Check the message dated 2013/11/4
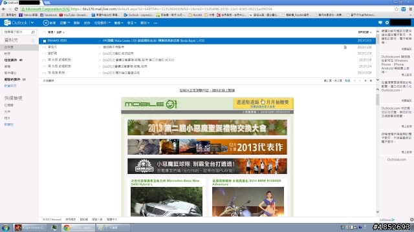Image resolution: width=414 pixels, height=232 pixels. (x=45, y=66)
